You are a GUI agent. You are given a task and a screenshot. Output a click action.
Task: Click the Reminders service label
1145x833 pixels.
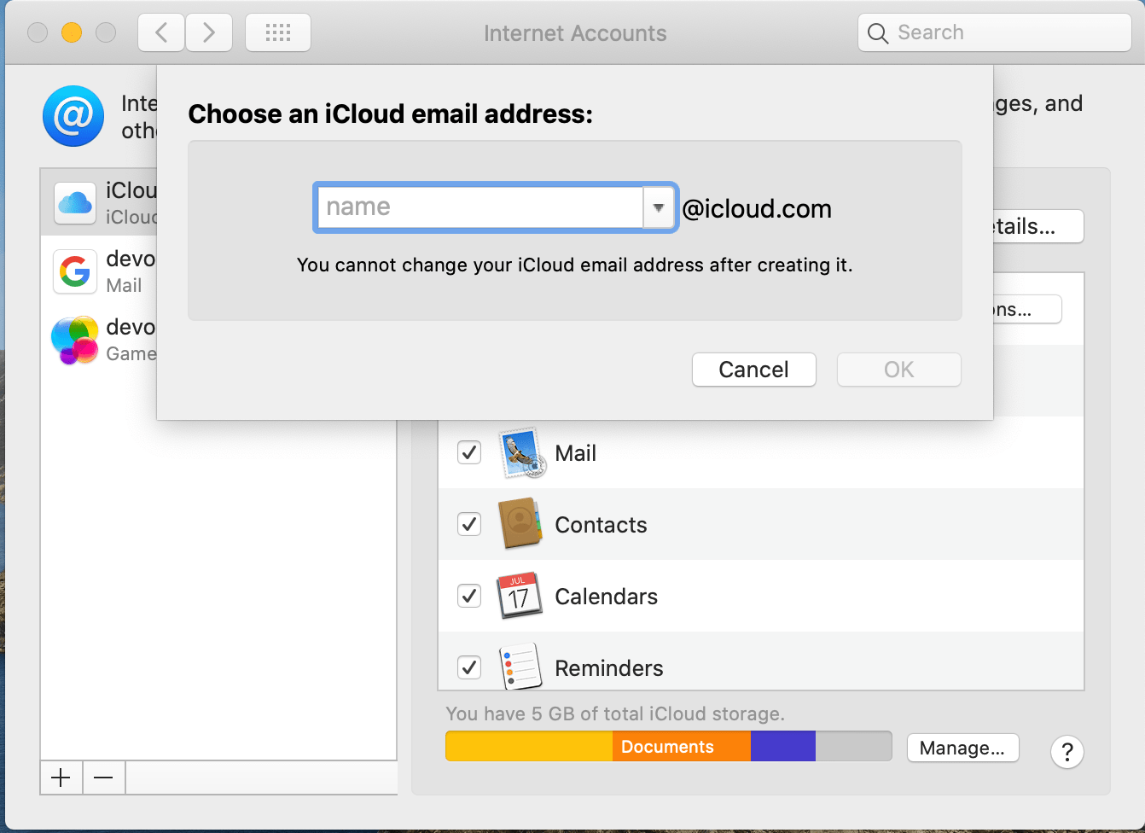click(x=609, y=668)
